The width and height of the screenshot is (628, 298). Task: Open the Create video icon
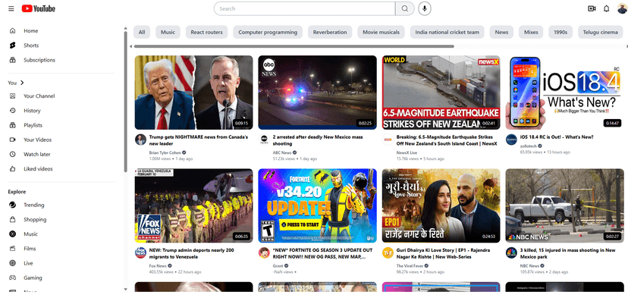[592, 8]
